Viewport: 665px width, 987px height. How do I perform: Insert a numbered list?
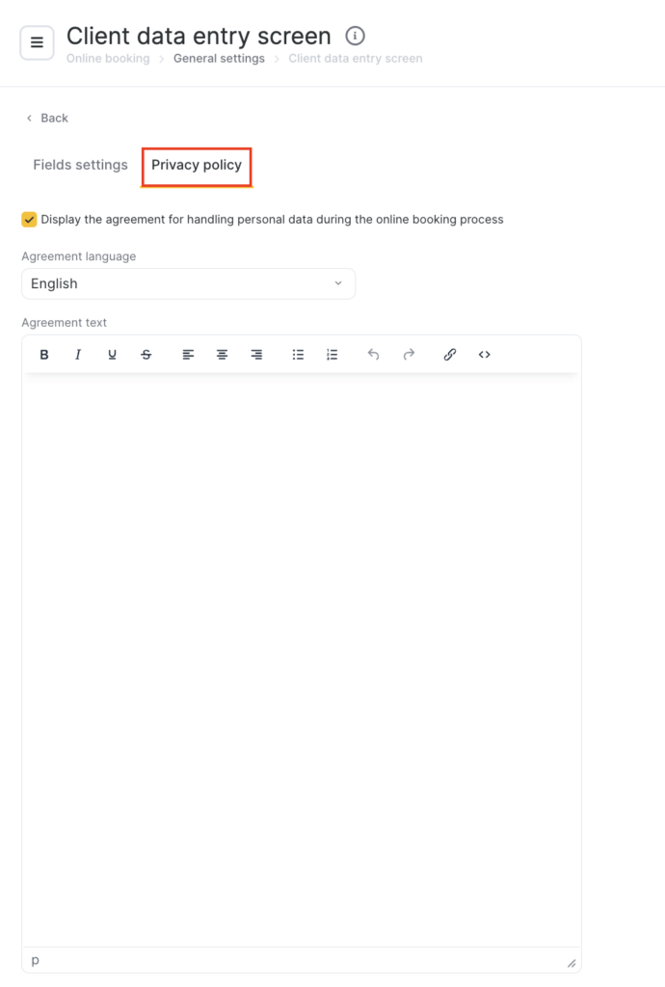pyautogui.click(x=332, y=355)
